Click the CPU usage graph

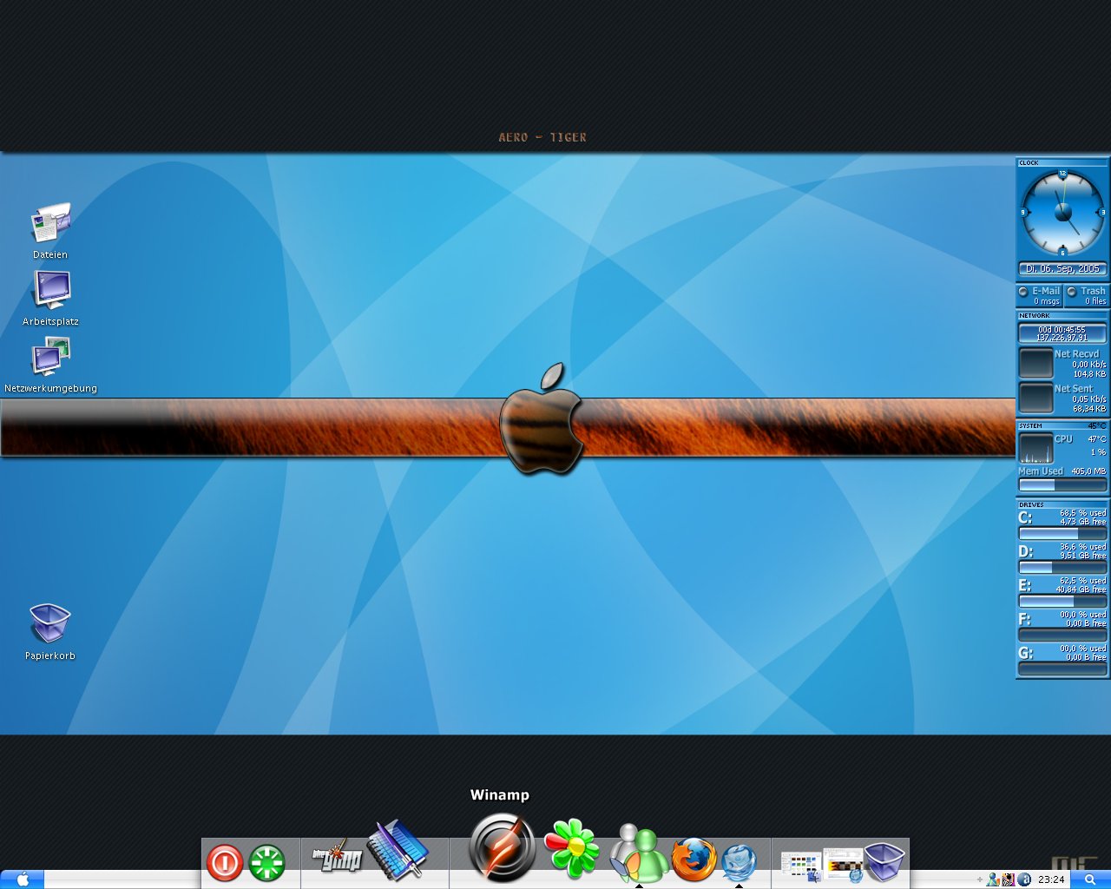[x=1035, y=449]
